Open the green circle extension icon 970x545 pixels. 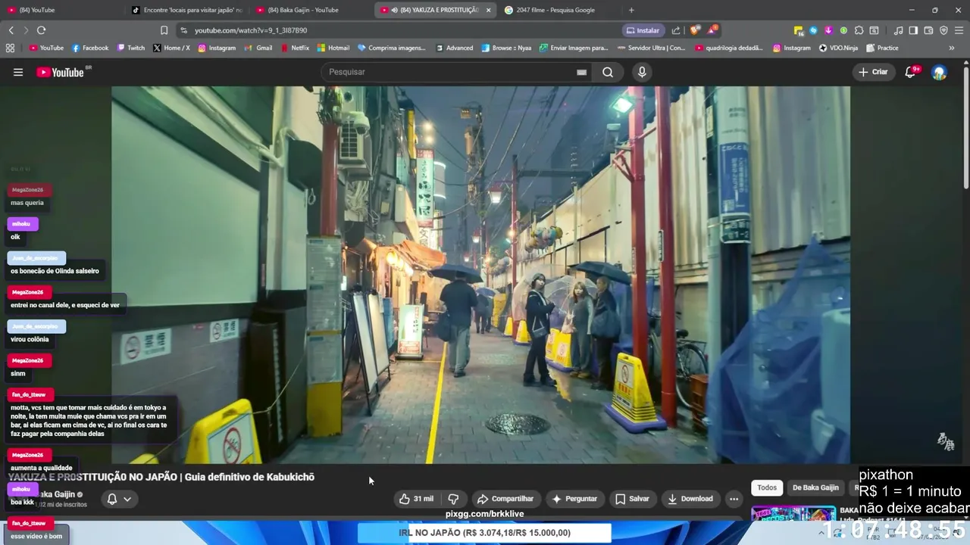point(843,30)
